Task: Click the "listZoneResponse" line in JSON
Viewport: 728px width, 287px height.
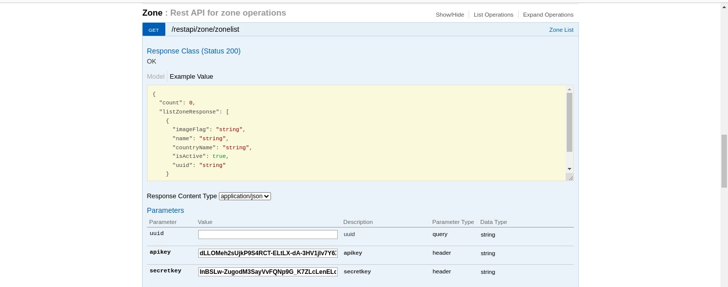Action: click(x=194, y=112)
